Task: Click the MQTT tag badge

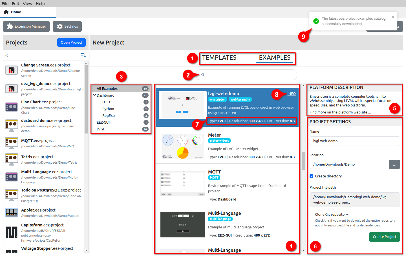Action: [214, 177]
